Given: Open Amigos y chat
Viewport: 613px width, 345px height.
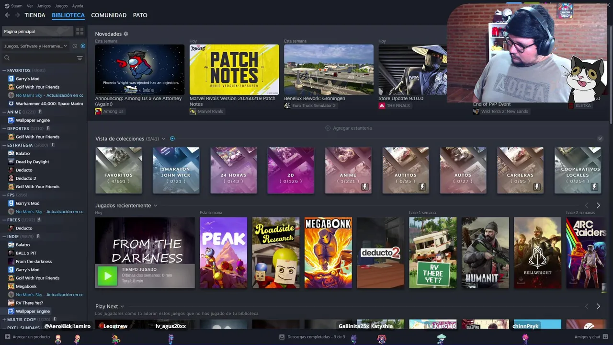Looking at the screenshot, I should click(x=591, y=337).
